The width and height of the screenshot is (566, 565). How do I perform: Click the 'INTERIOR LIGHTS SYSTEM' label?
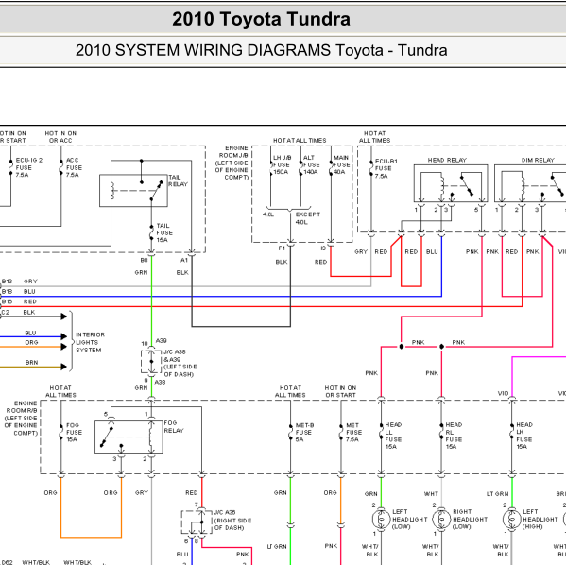90,343
